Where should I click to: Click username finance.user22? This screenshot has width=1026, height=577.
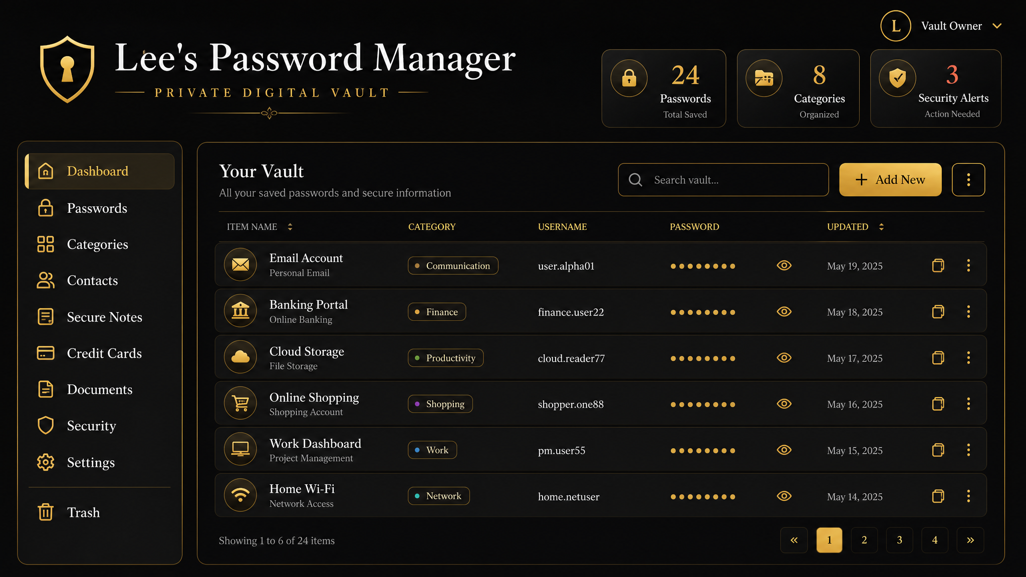pyautogui.click(x=571, y=312)
